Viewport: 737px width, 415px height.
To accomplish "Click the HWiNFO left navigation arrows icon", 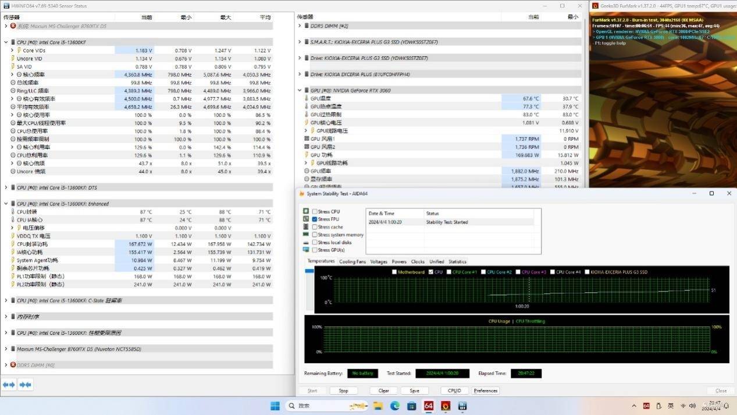I will pos(9,385).
